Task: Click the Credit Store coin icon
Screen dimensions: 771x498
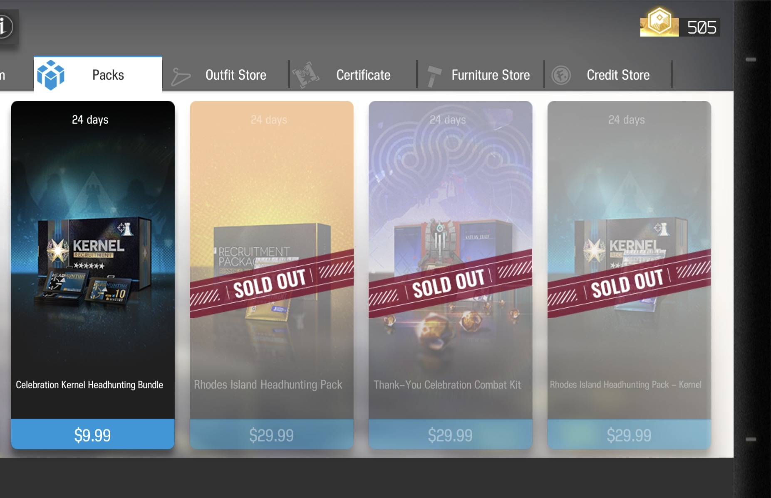Action: click(561, 76)
